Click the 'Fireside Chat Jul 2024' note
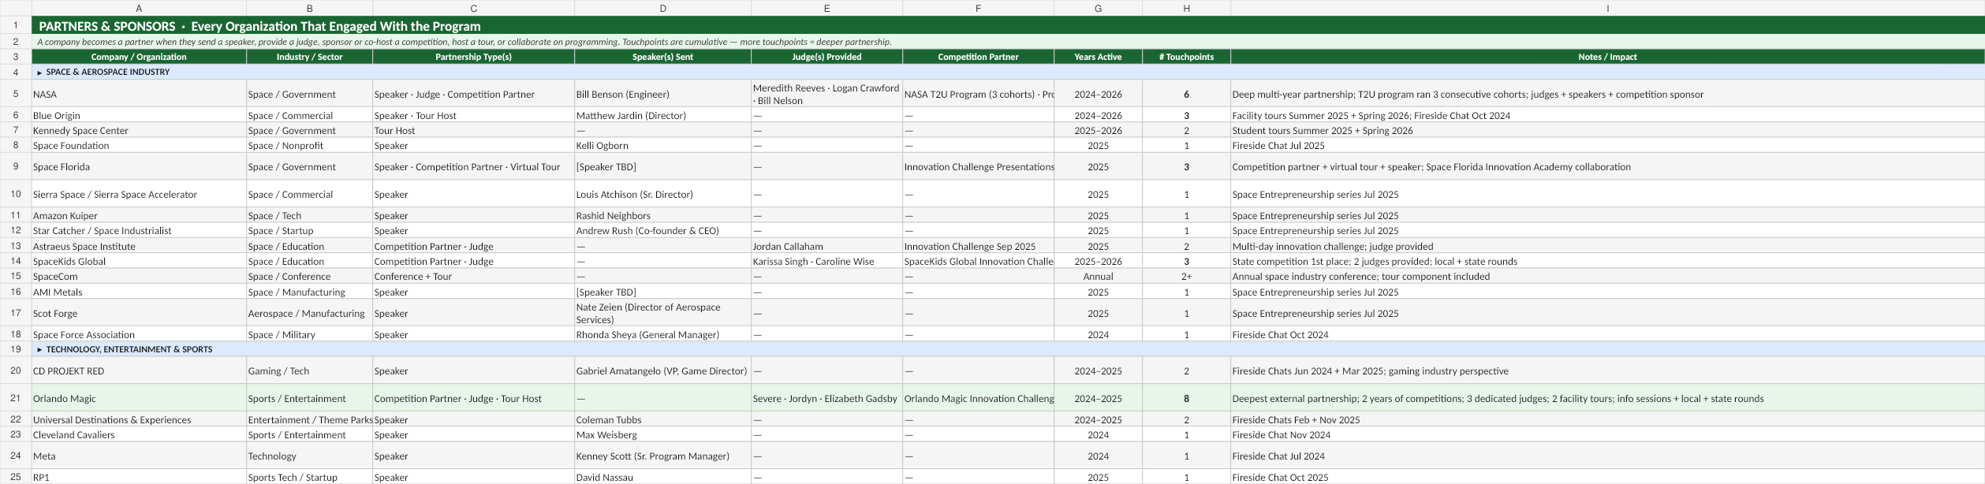Viewport: 1985px width, 484px height. coord(1607,456)
